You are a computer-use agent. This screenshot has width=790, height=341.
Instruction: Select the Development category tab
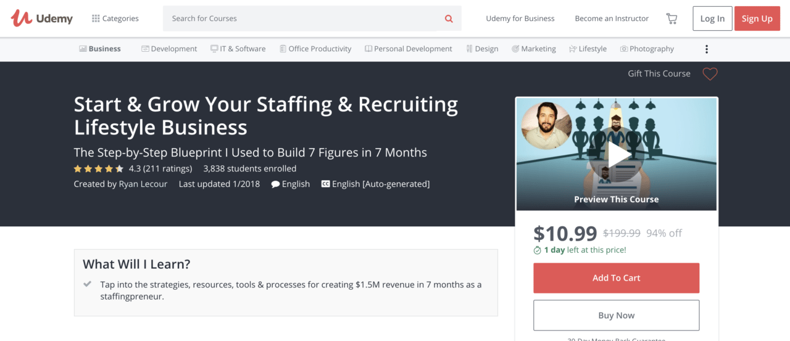click(169, 49)
